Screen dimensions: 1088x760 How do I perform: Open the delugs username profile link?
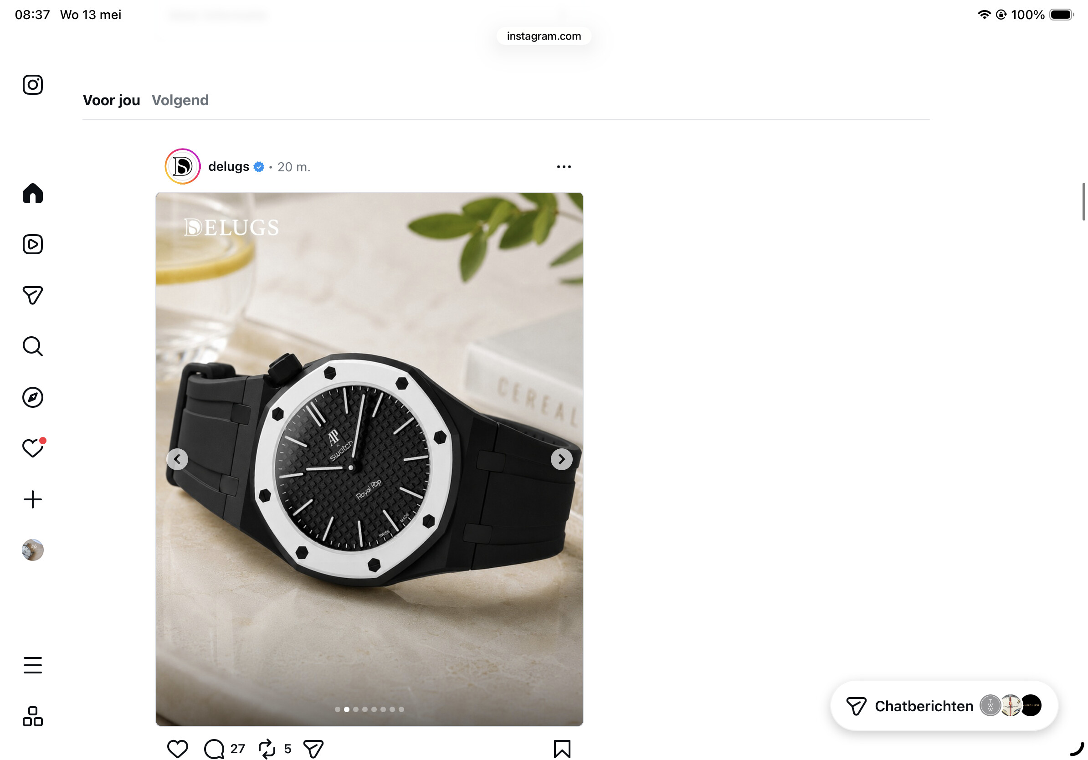click(x=229, y=167)
